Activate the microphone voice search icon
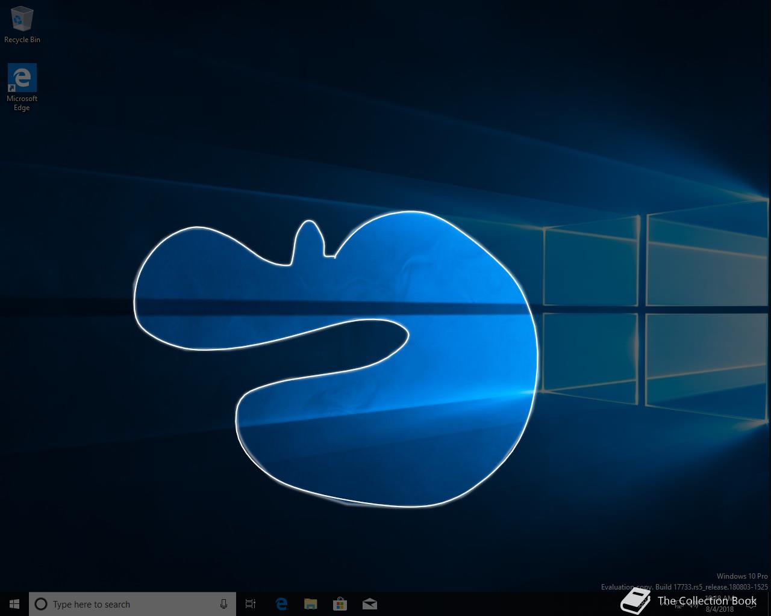This screenshot has width=771, height=616. 223,604
